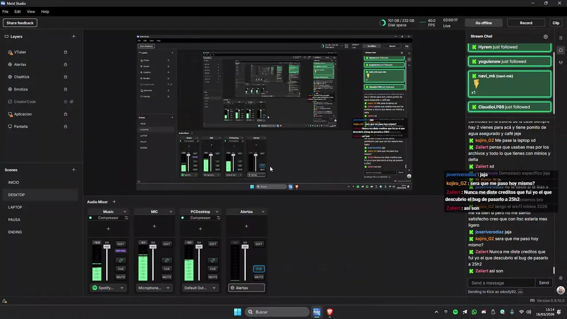
Task: Add effect to MIC track
Action: click(x=154, y=226)
